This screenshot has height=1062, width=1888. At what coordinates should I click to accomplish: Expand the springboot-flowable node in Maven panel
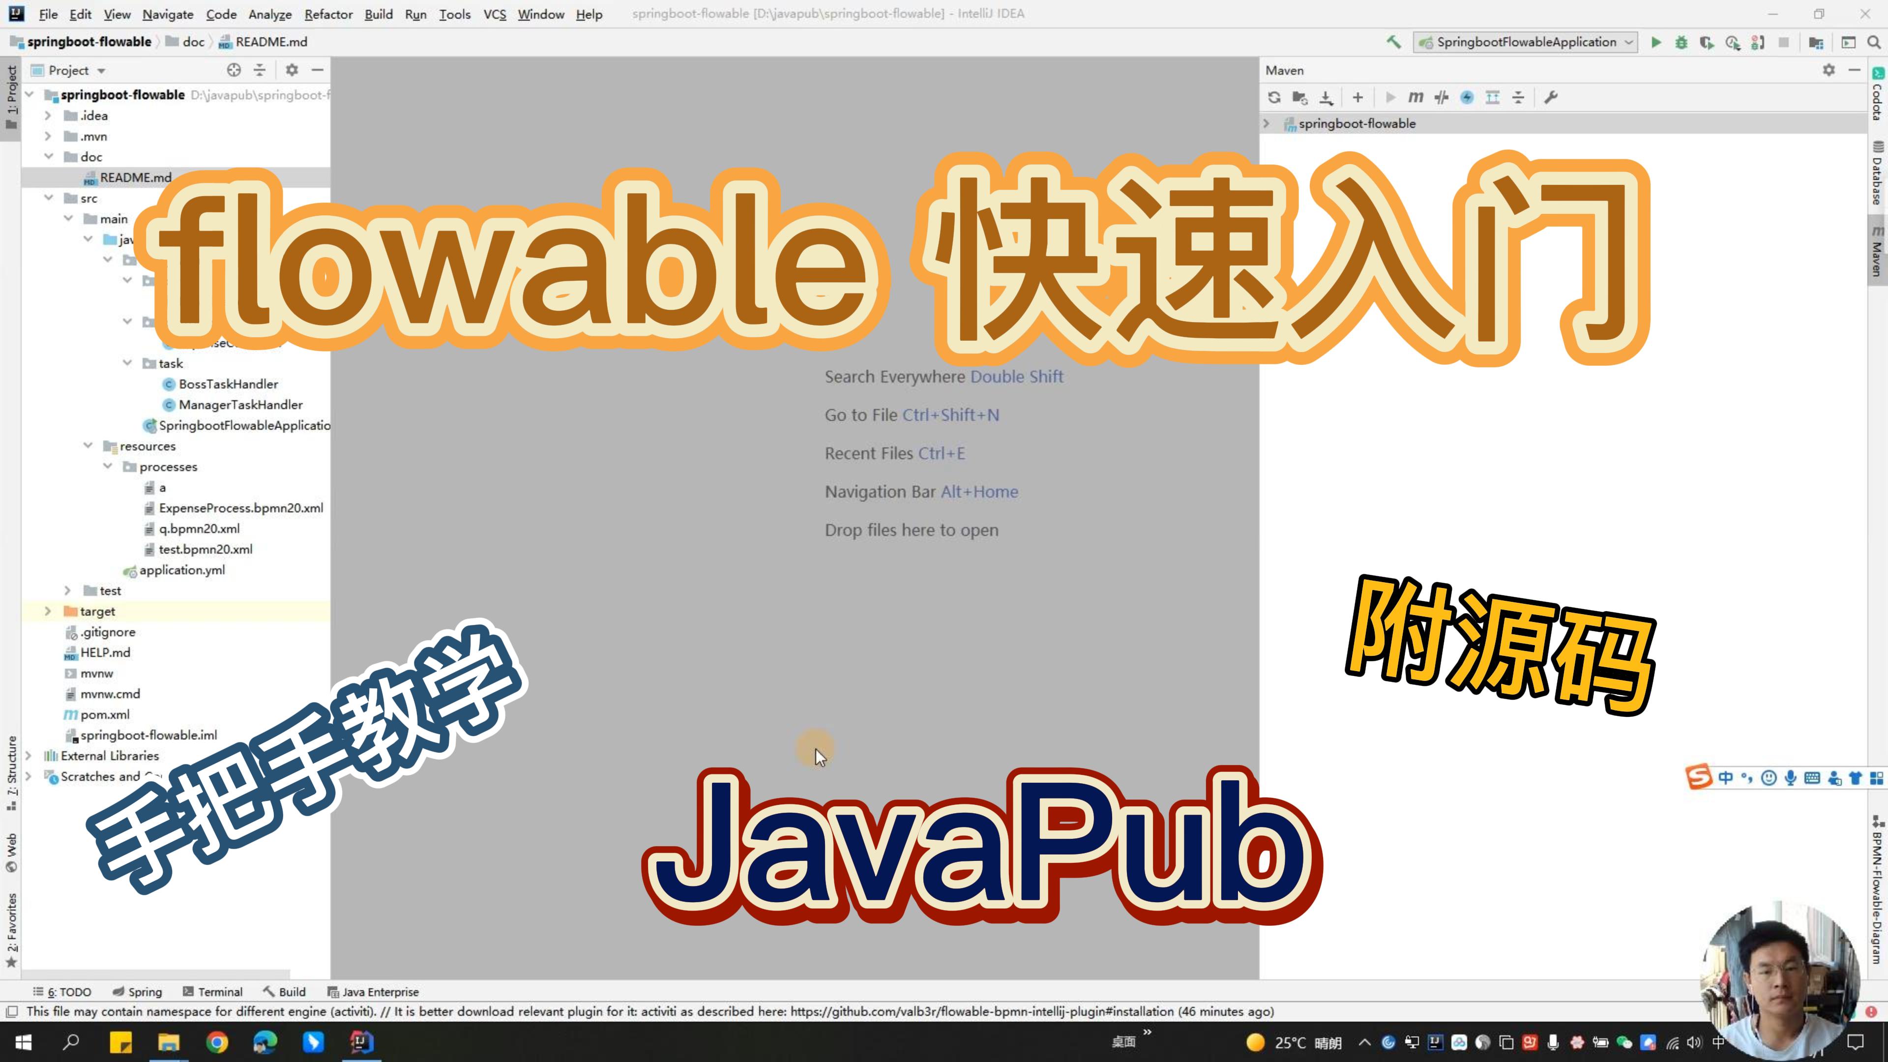click(1267, 123)
